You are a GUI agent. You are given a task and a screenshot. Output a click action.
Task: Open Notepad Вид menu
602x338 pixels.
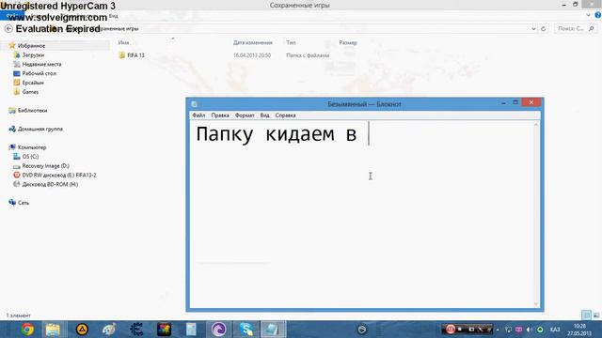pos(264,115)
